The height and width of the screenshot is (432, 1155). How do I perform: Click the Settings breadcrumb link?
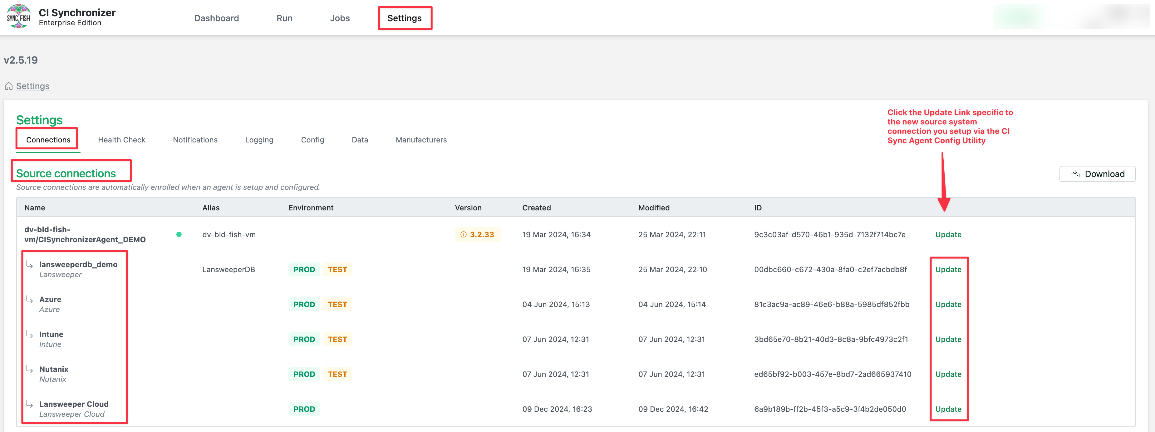(x=33, y=86)
